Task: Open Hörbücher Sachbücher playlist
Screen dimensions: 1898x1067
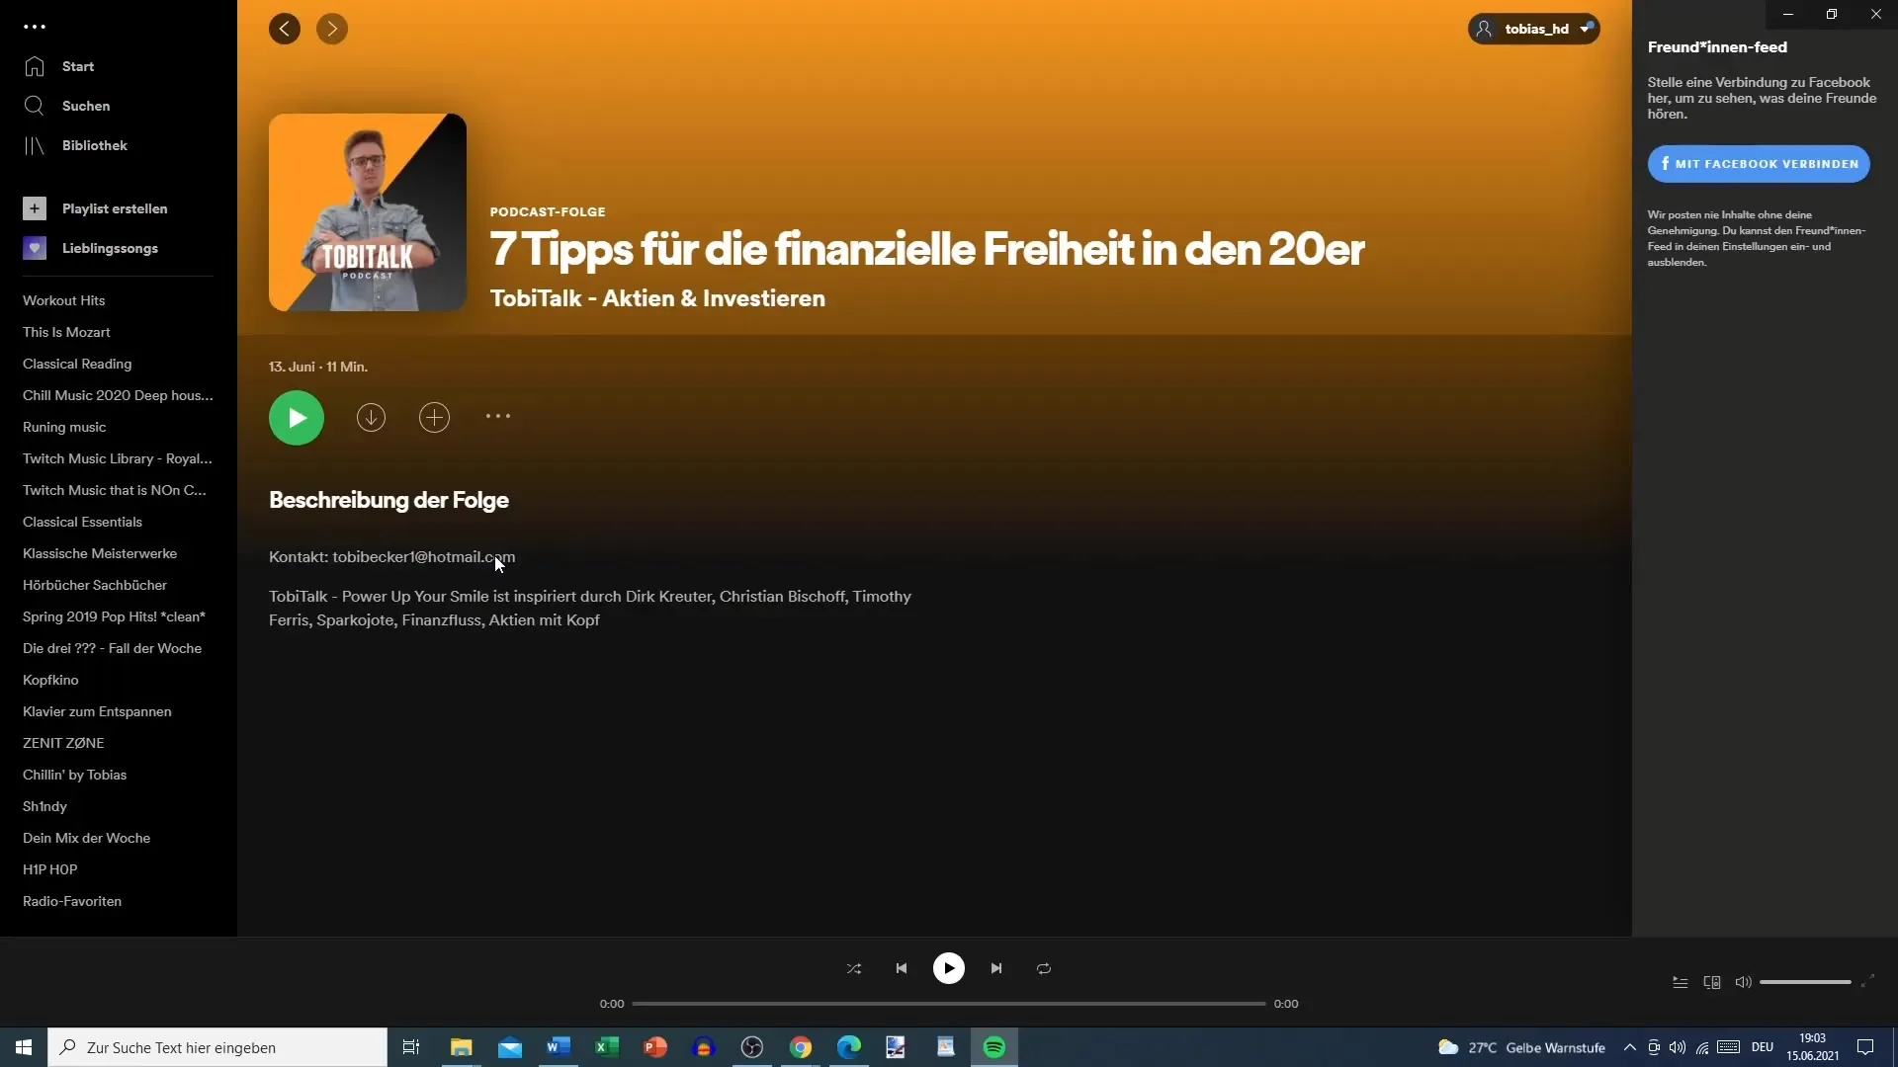Action: [95, 585]
